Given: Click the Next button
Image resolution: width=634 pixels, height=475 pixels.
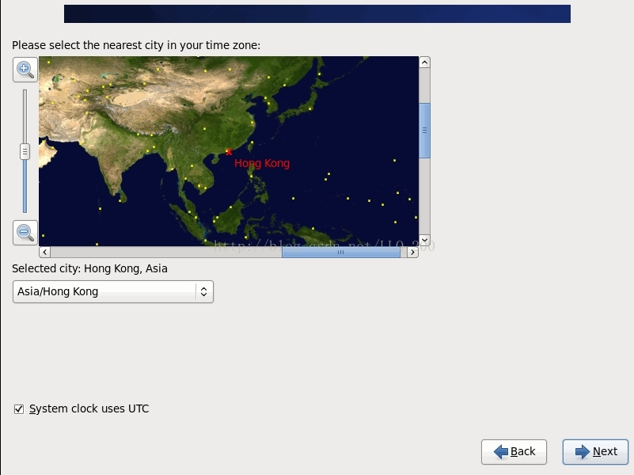Looking at the screenshot, I should [x=595, y=451].
